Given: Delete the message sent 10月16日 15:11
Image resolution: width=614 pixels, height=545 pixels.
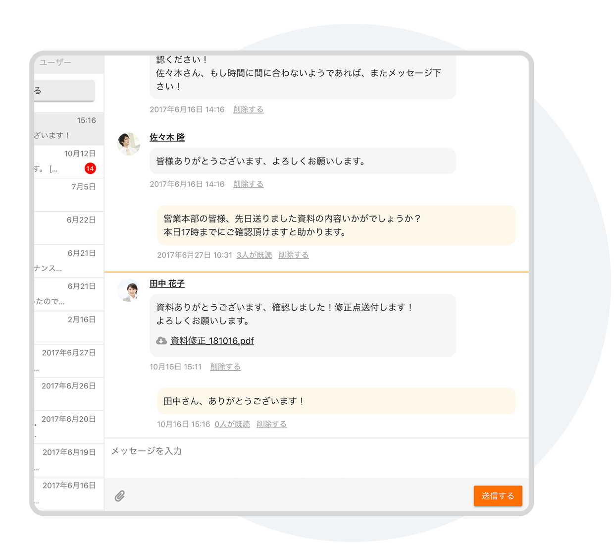Looking at the screenshot, I should click(x=225, y=367).
